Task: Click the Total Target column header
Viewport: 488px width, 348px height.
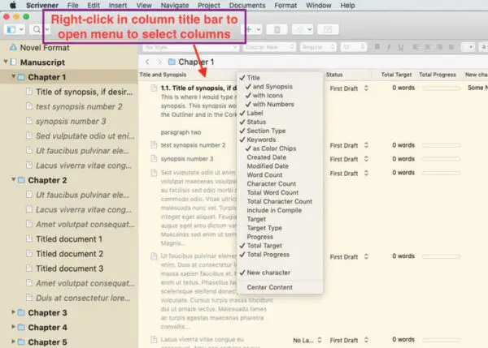Action: point(396,75)
